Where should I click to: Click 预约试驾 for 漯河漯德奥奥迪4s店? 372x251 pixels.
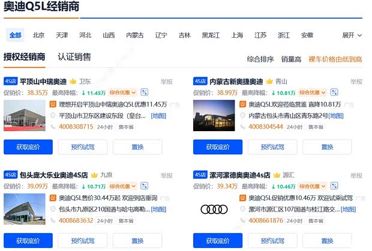pos(272,241)
